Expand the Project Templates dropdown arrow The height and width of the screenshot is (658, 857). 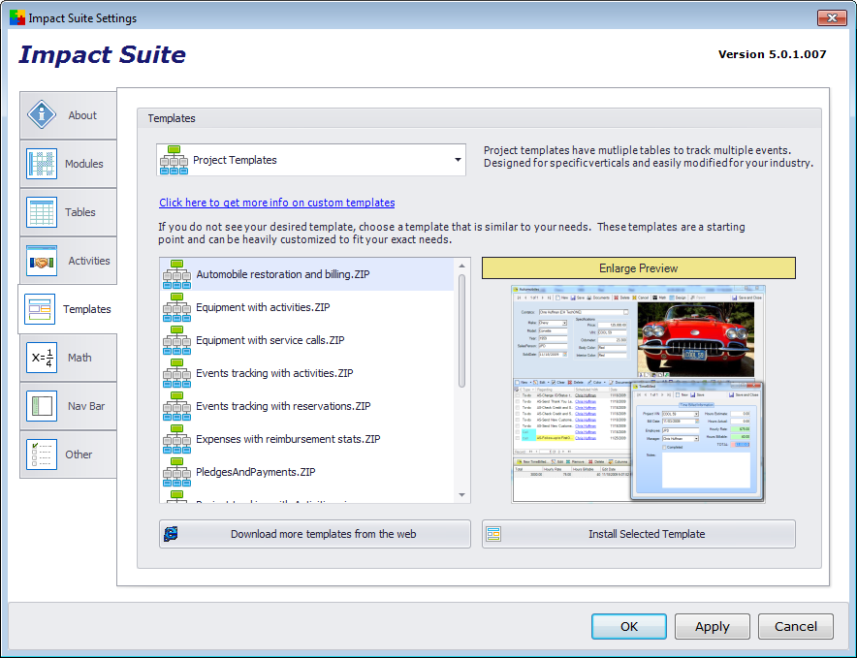(458, 160)
